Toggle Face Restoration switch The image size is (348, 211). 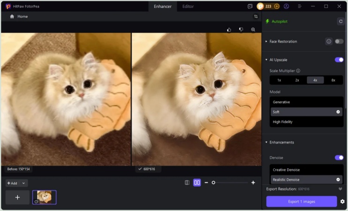pyautogui.click(x=339, y=41)
